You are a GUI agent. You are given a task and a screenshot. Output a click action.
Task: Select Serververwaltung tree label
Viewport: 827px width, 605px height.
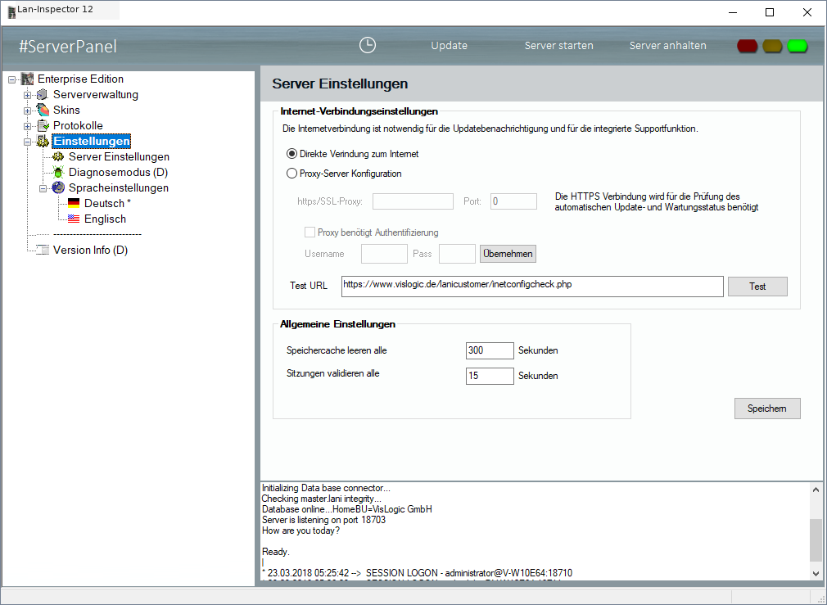[x=96, y=95]
